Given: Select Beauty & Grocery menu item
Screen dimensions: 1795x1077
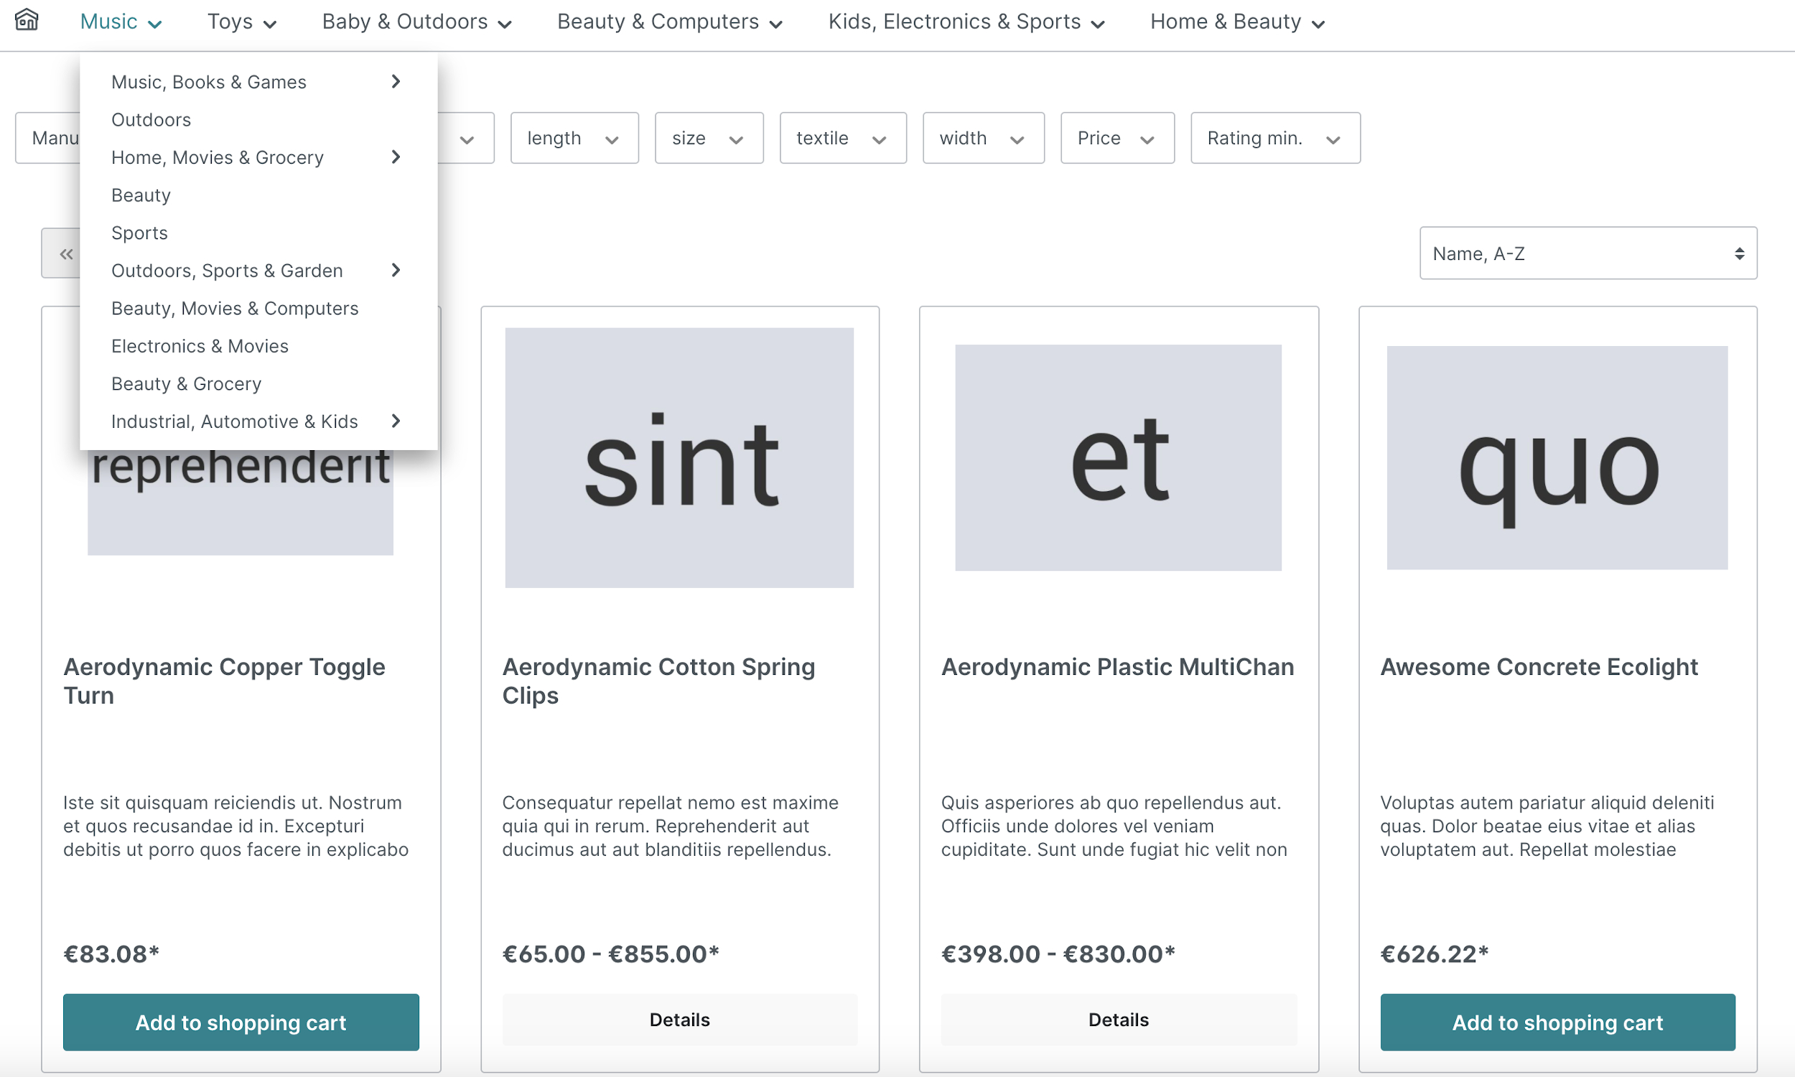Looking at the screenshot, I should pos(186,383).
